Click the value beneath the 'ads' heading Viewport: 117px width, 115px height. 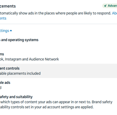1,88
